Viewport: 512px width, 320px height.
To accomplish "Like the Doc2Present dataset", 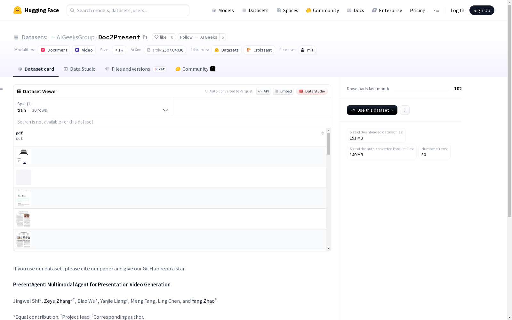I will tap(160, 37).
